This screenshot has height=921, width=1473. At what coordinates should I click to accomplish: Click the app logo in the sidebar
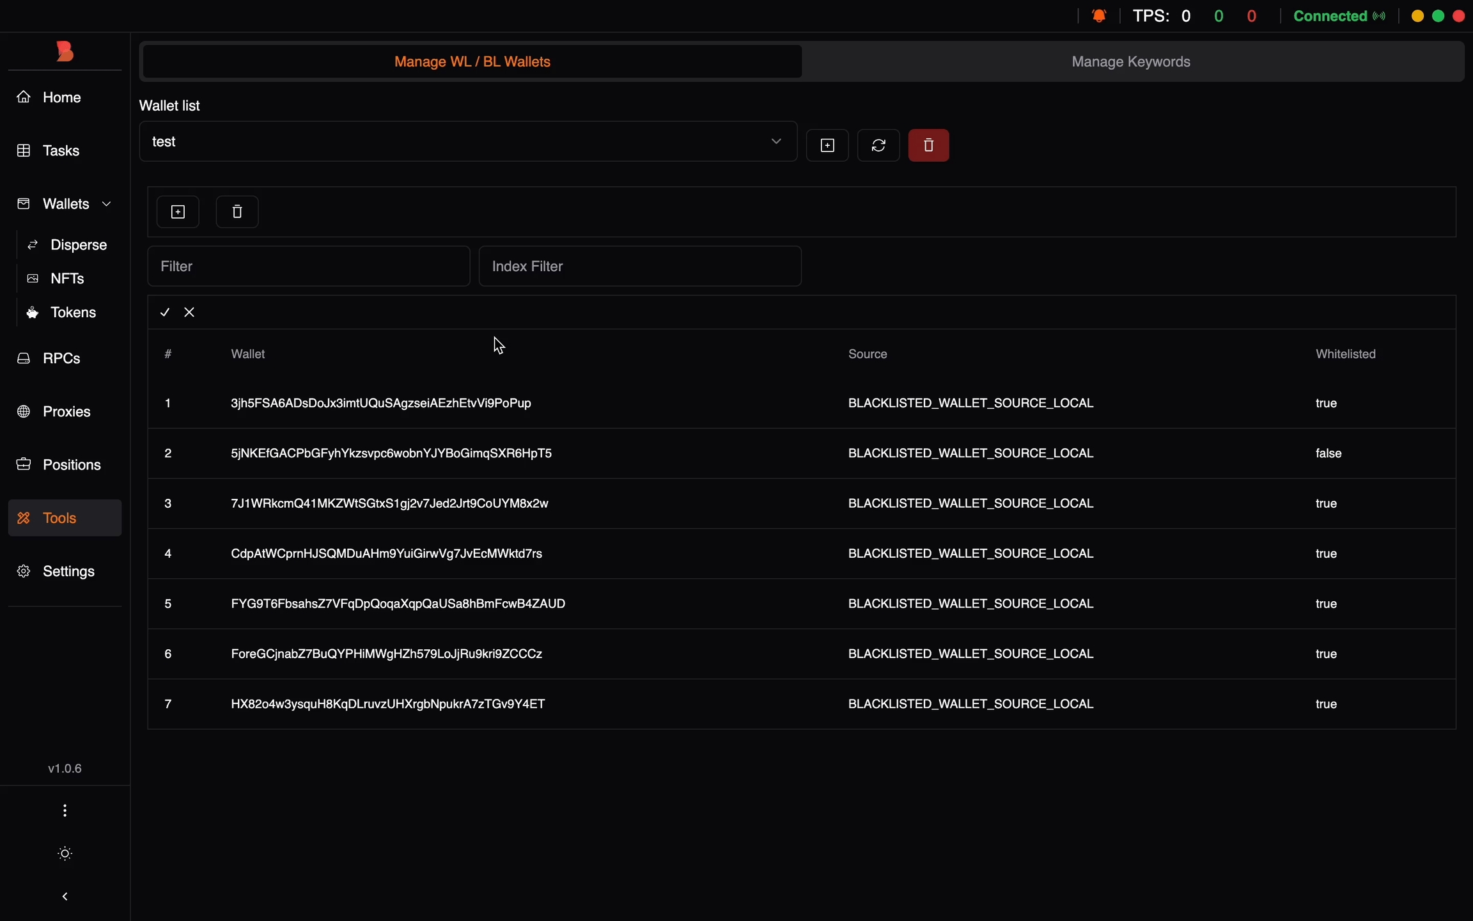point(65,51)
